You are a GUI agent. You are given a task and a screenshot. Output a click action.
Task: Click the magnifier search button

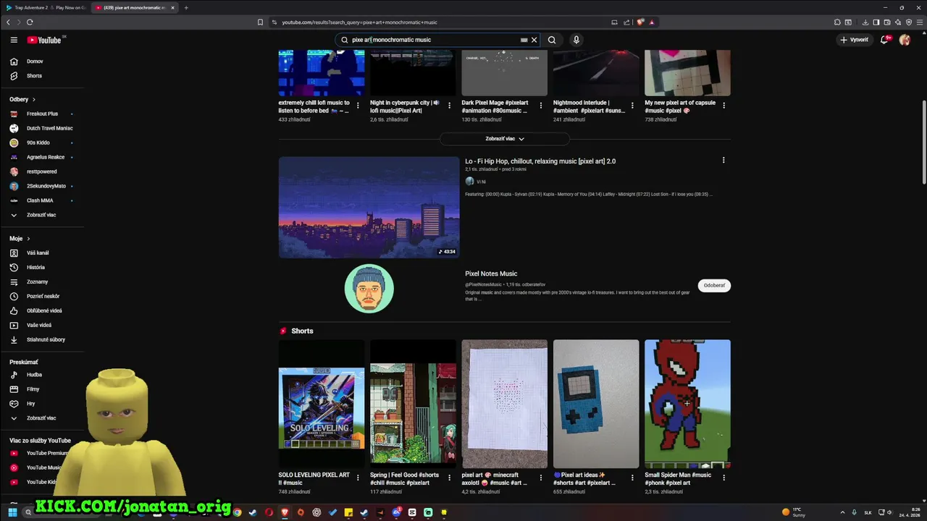coord(552,40)
